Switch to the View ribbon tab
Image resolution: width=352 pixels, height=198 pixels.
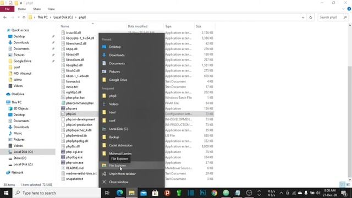click(51, 9)
